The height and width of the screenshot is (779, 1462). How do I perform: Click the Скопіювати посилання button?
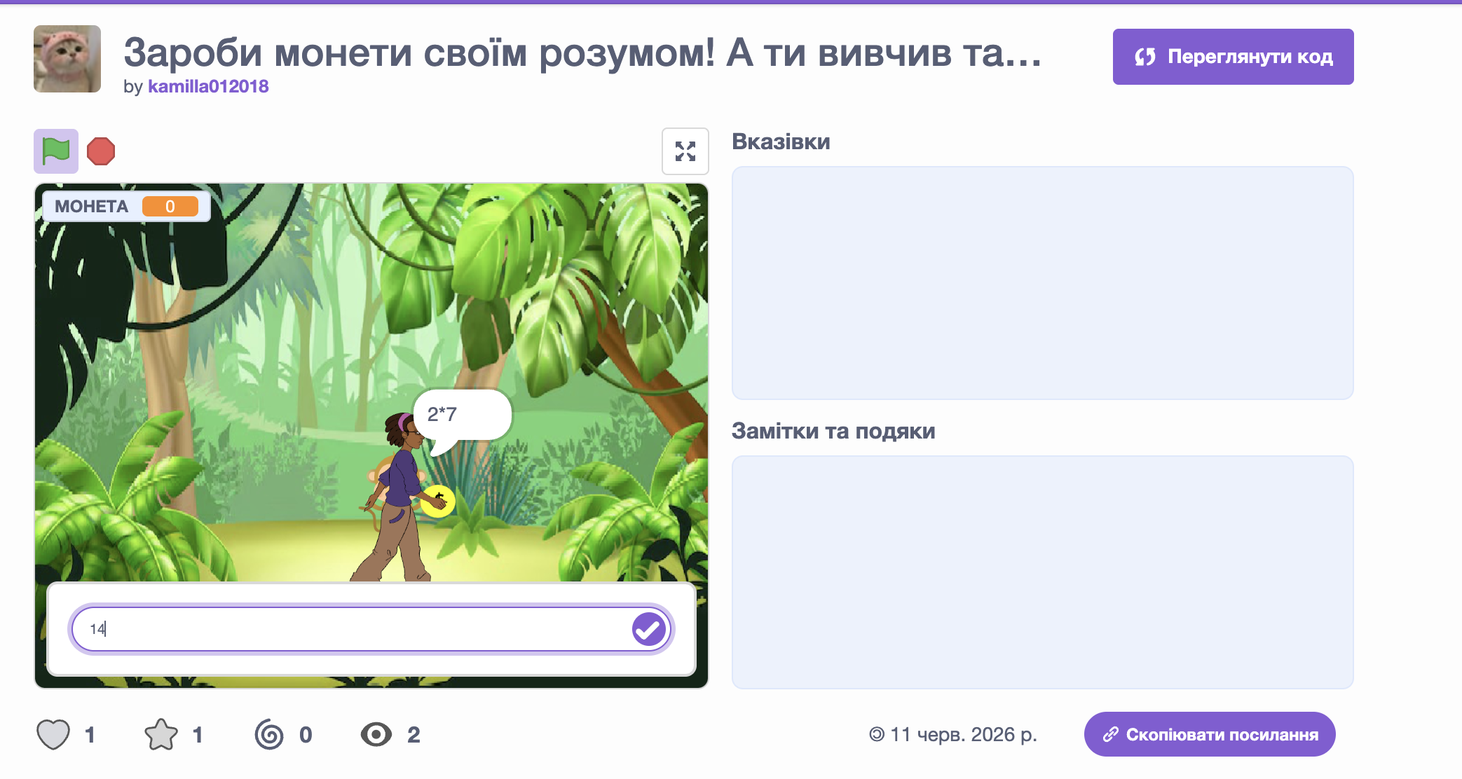(x=1210, y=734)
